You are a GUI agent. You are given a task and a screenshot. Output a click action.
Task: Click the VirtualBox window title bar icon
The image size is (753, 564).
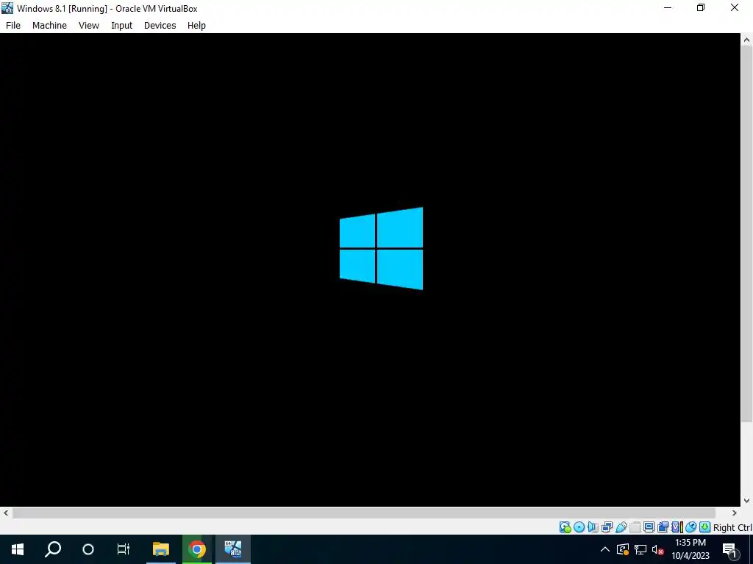[x=7, y=8]
